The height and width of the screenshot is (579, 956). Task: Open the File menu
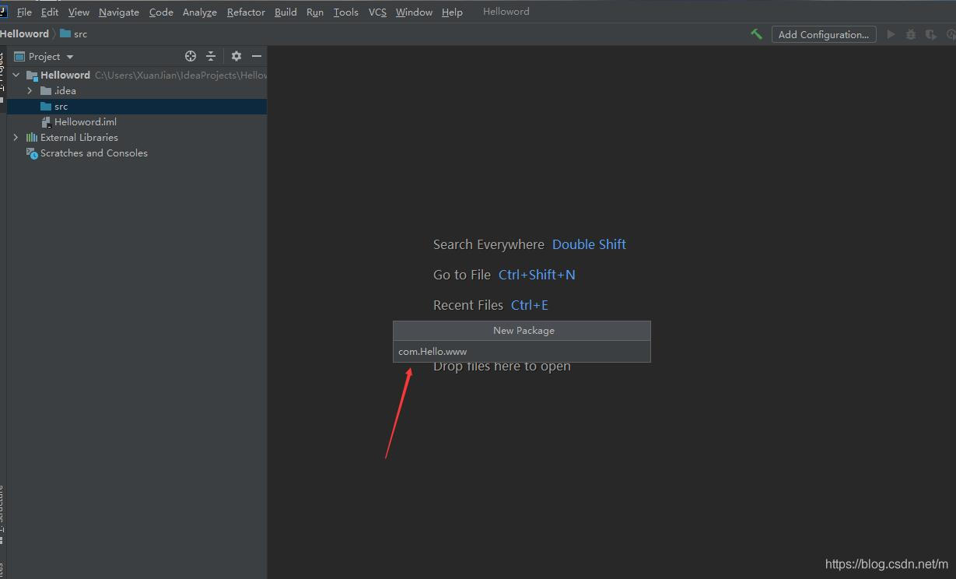(24, 12)
